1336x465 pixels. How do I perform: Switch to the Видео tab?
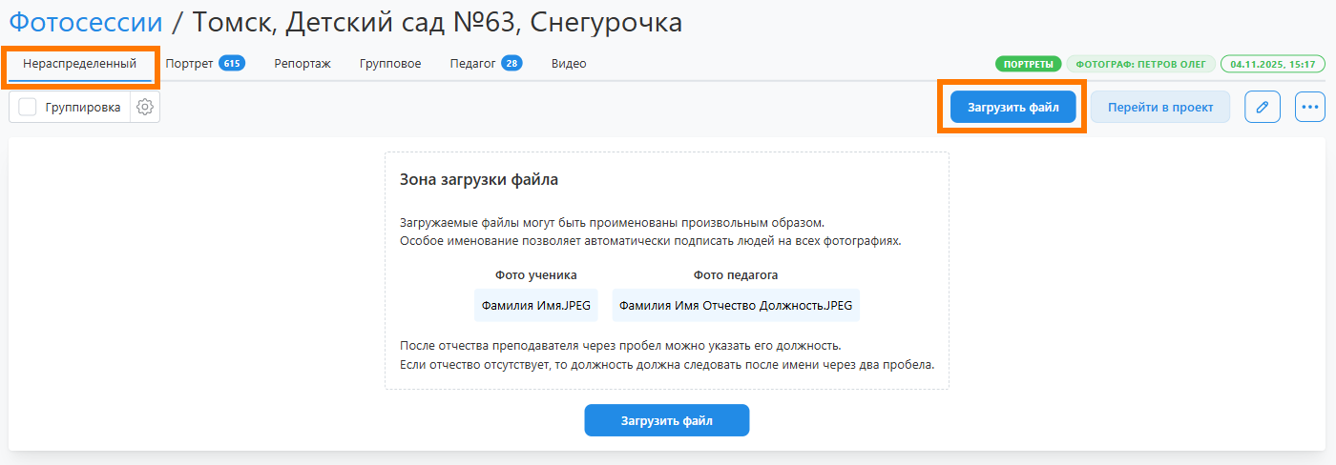point(569,64)
